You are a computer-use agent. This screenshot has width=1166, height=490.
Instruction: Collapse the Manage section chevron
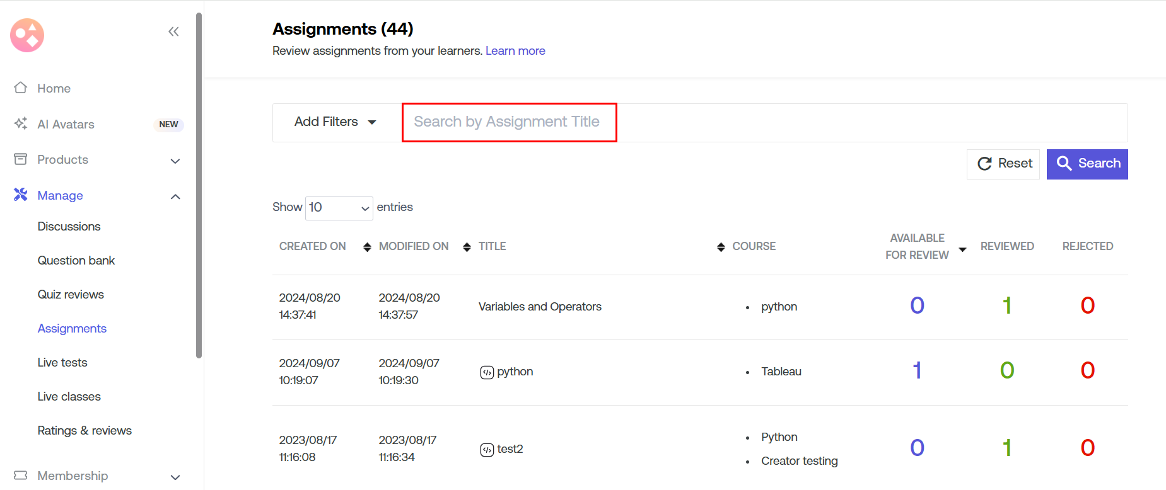coord(175,197)
